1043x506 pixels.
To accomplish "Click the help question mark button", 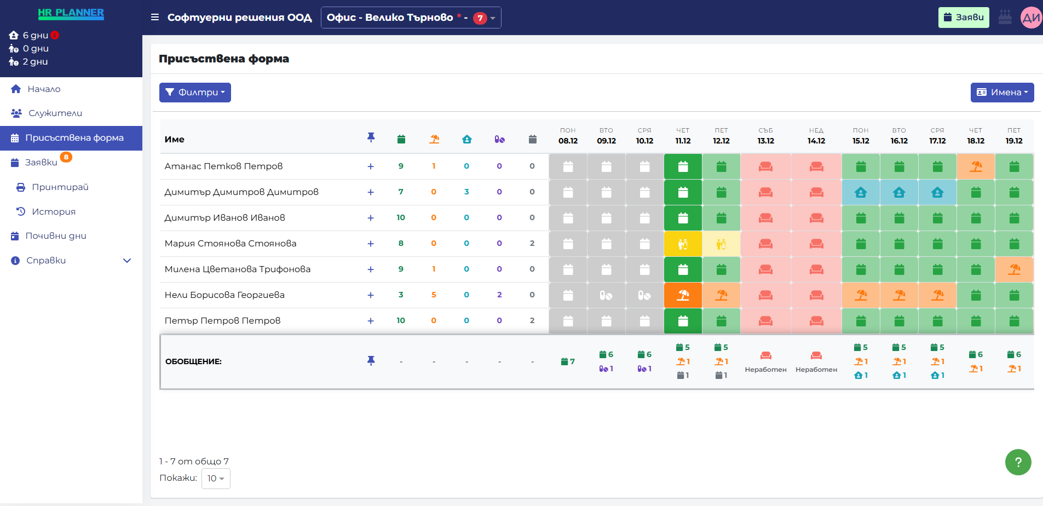I will [x=1018, y=462].
